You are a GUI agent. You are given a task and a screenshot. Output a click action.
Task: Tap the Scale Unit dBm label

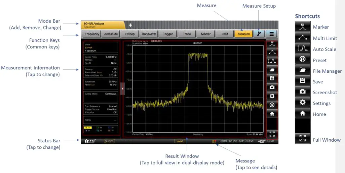coord(140,43)
